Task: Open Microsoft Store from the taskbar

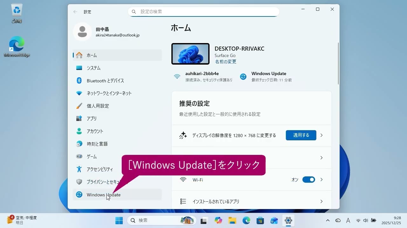Action: tap(260, 220)
